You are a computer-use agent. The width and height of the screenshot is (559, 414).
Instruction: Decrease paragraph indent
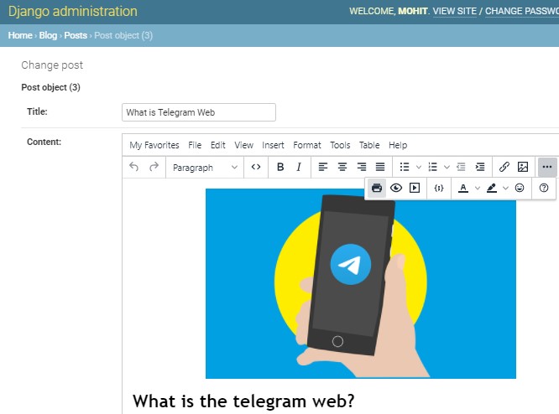pyautogui.click(x=461, y=167)
